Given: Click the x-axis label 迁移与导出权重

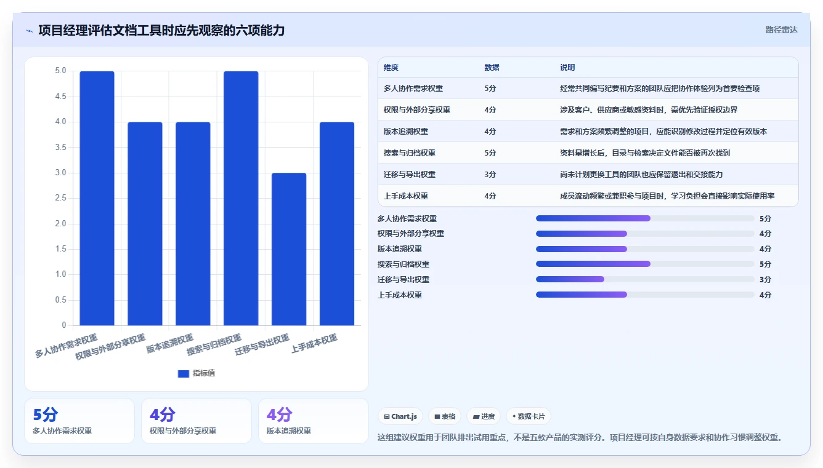Looking at the screenshot, I should click(262, 346).
